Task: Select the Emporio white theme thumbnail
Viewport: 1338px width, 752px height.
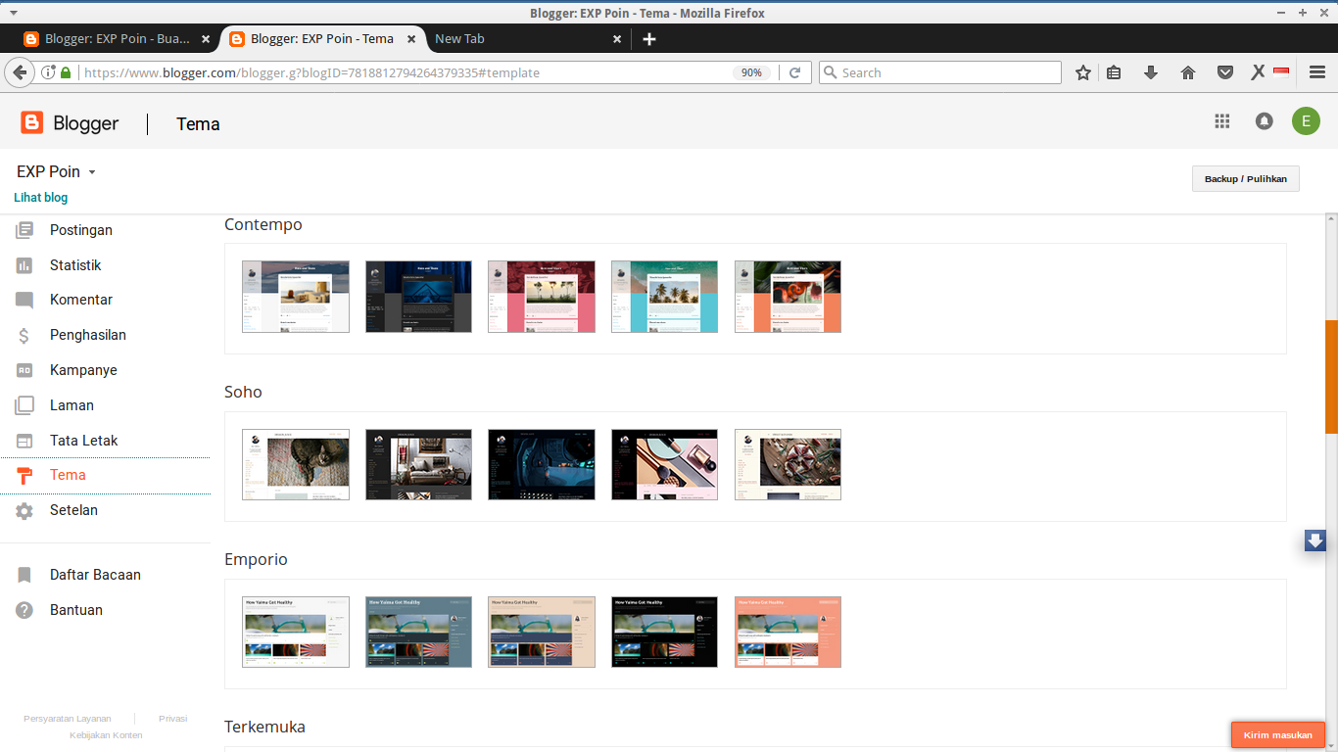Action: (296, 632)
